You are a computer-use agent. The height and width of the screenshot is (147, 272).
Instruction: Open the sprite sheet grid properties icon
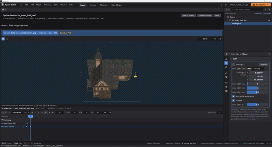tap(226, 91)
